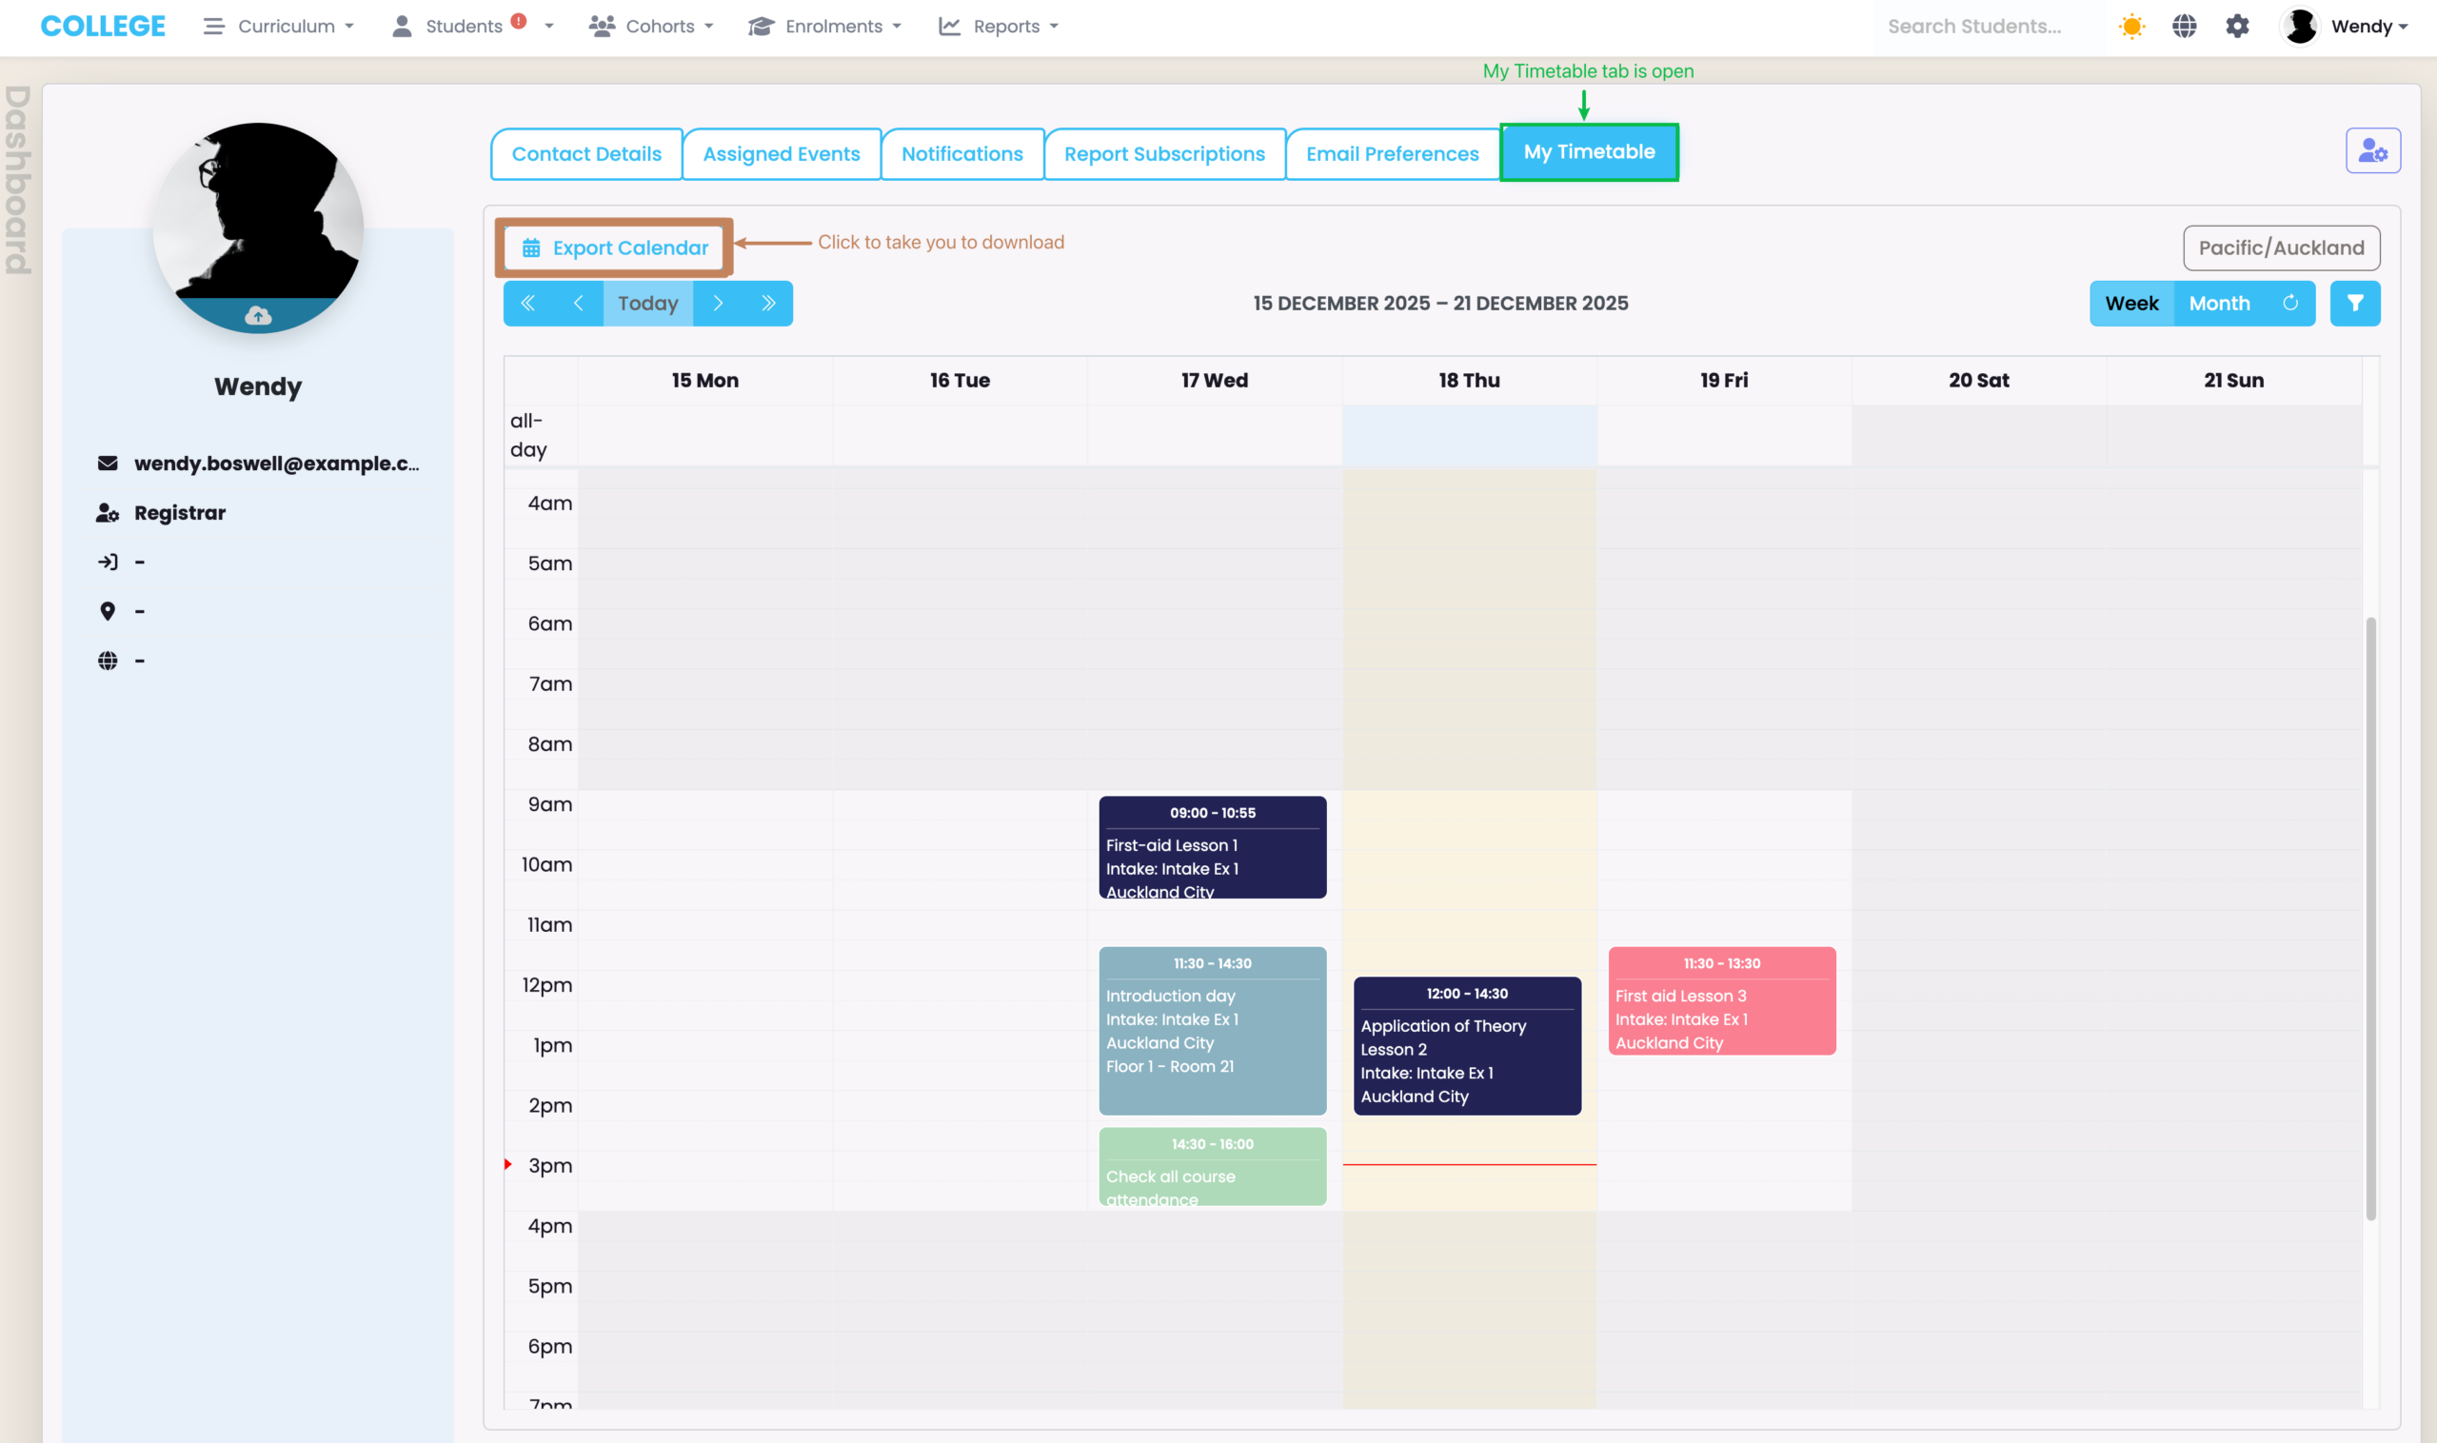Image resolution: width=2437 pixels, height=1443 pixels.
Task: Open the gear settings icon in header
Action: pyautogui.click(x=2237, y=27)
